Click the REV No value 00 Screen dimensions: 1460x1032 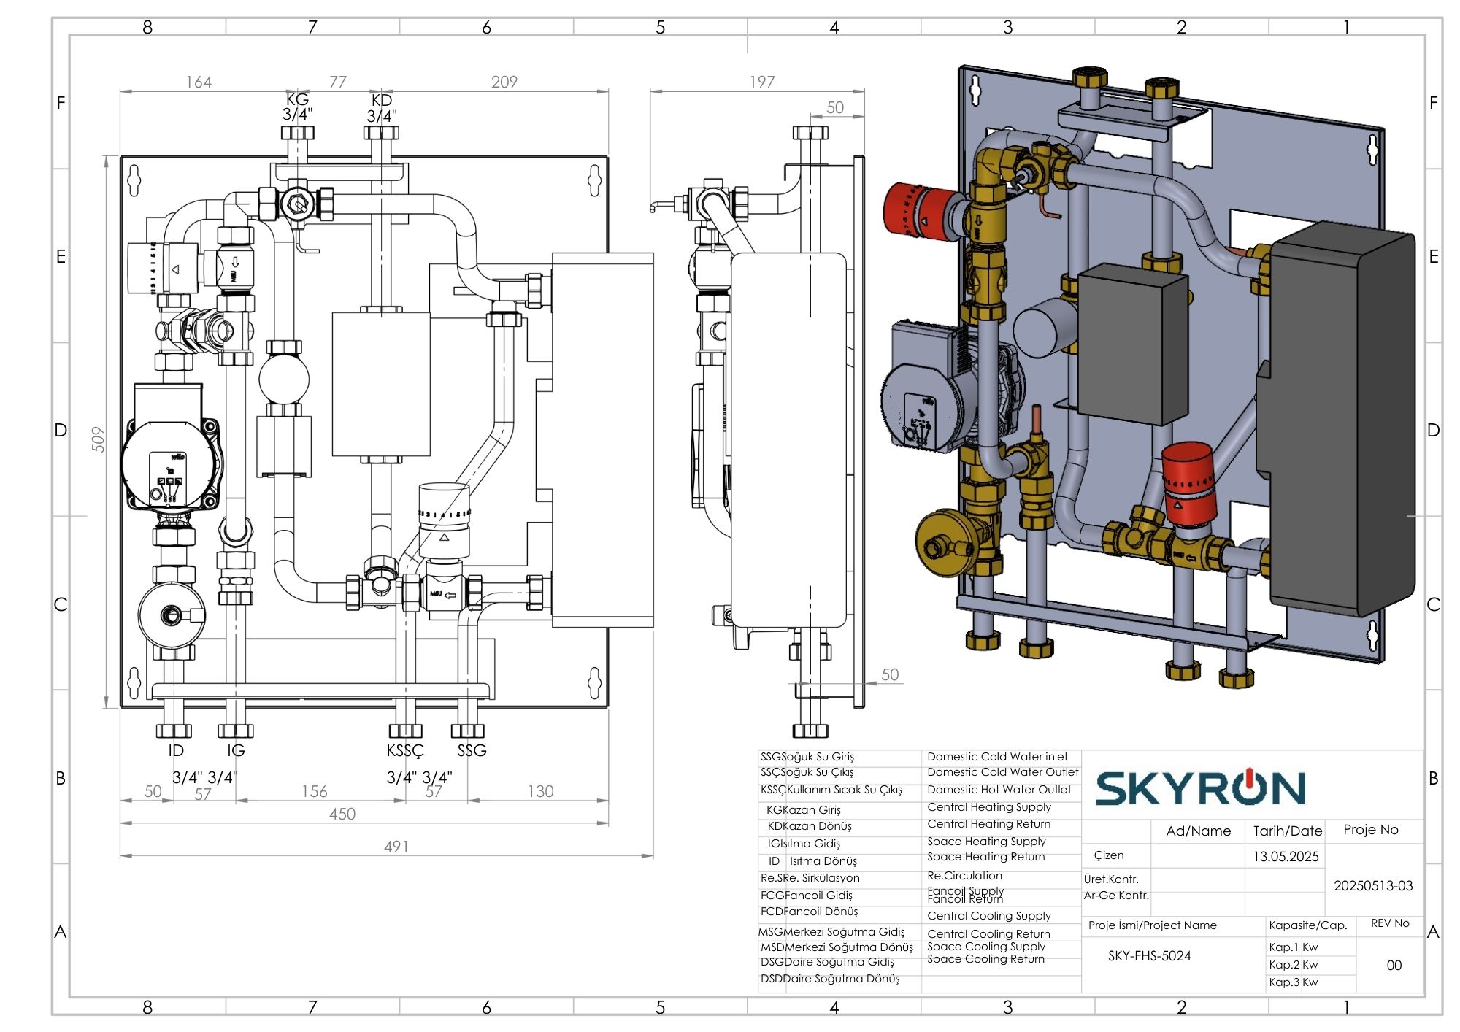point(1394,965)
